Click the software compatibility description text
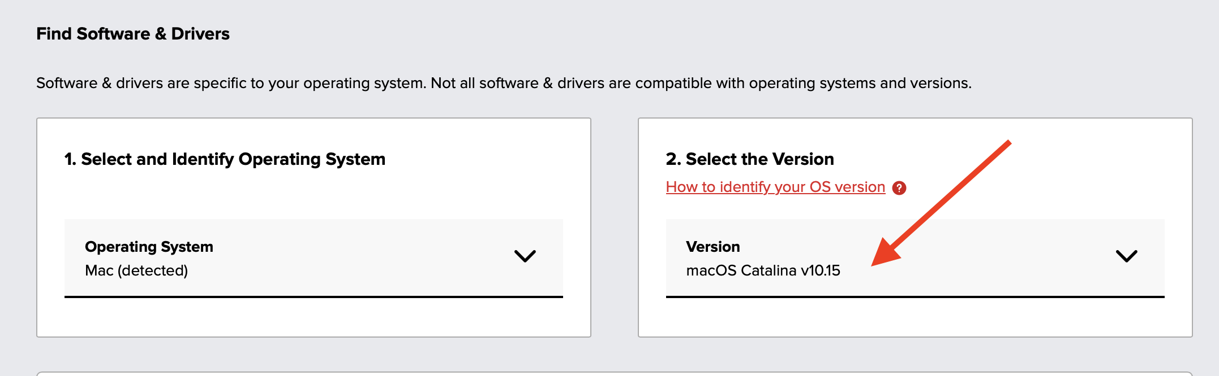This screenshot has height=376, width=1219. click(504, 84)
